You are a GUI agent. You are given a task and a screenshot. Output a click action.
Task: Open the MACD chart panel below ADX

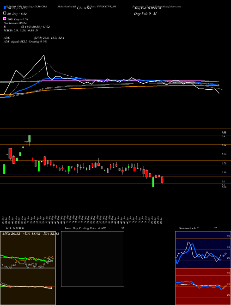28,287
